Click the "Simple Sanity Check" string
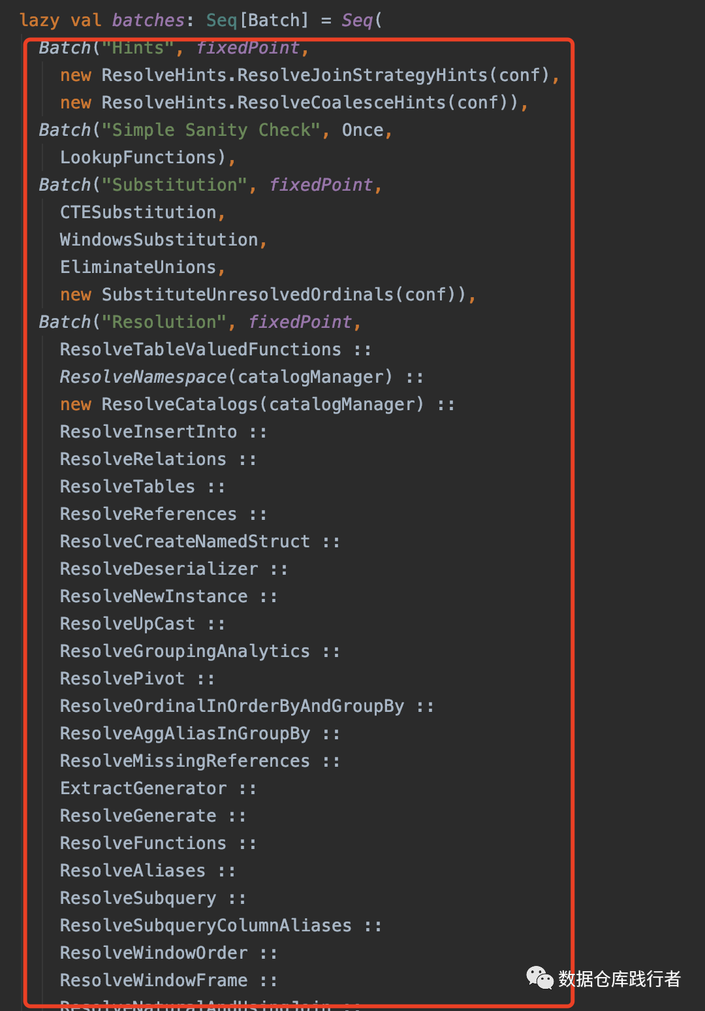Screen dimensions: 705x1011 211,130
